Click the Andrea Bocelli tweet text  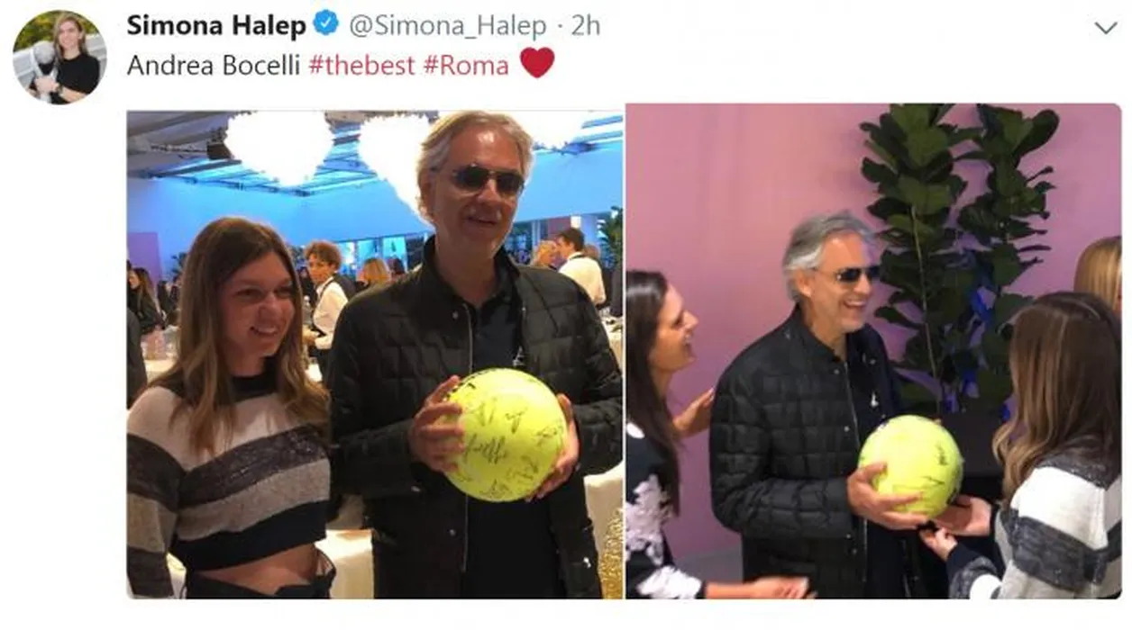[214, 66]
